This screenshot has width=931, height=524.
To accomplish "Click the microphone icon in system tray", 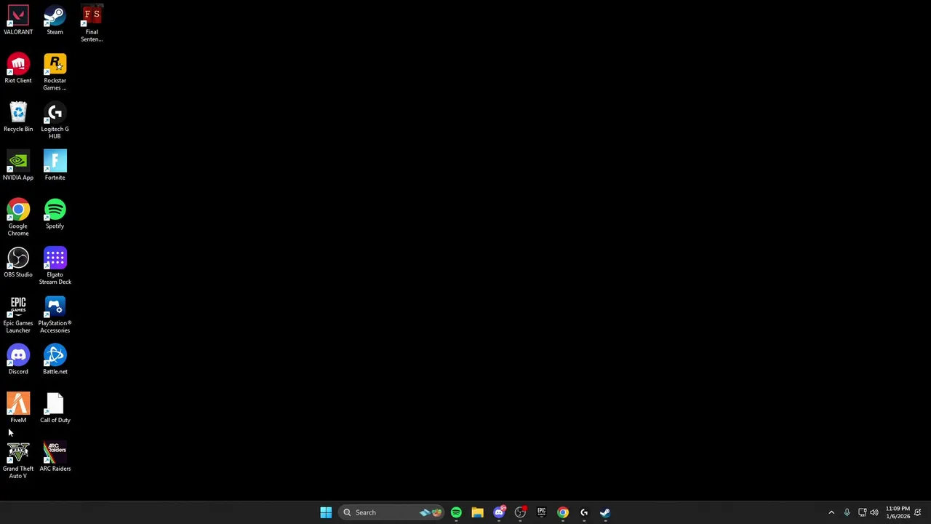I will tap(847, 512).
